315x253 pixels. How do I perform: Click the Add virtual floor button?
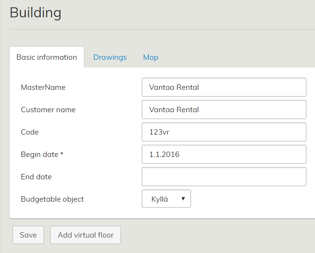click(x=85, y=235)
